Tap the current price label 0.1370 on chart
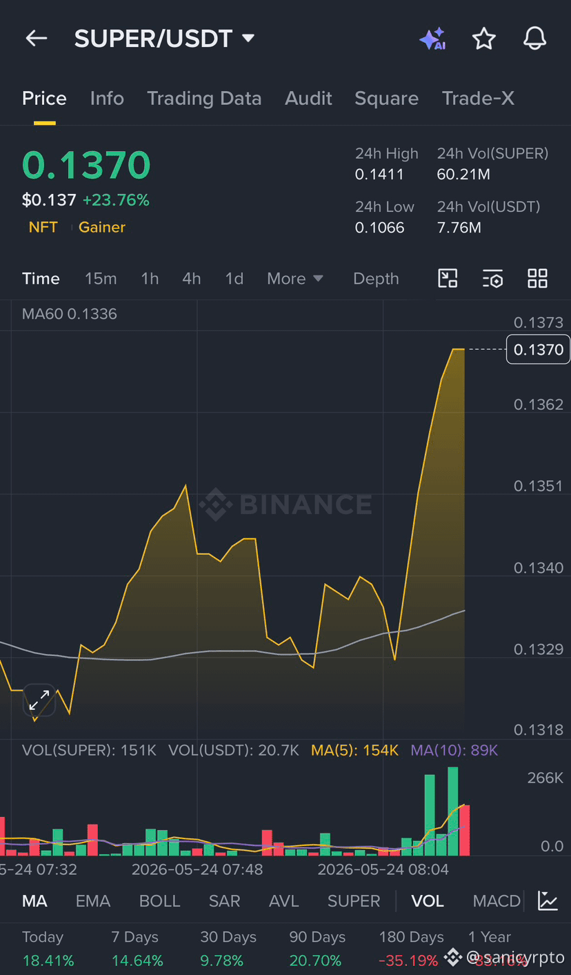The width and height of the screenshot is (571, 975). click(538, 350)
